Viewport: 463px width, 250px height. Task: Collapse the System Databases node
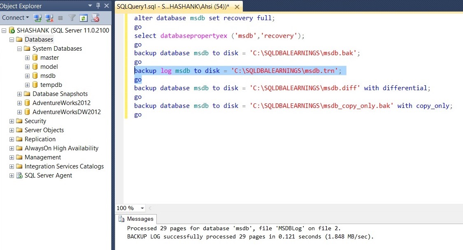pos(19,49)
